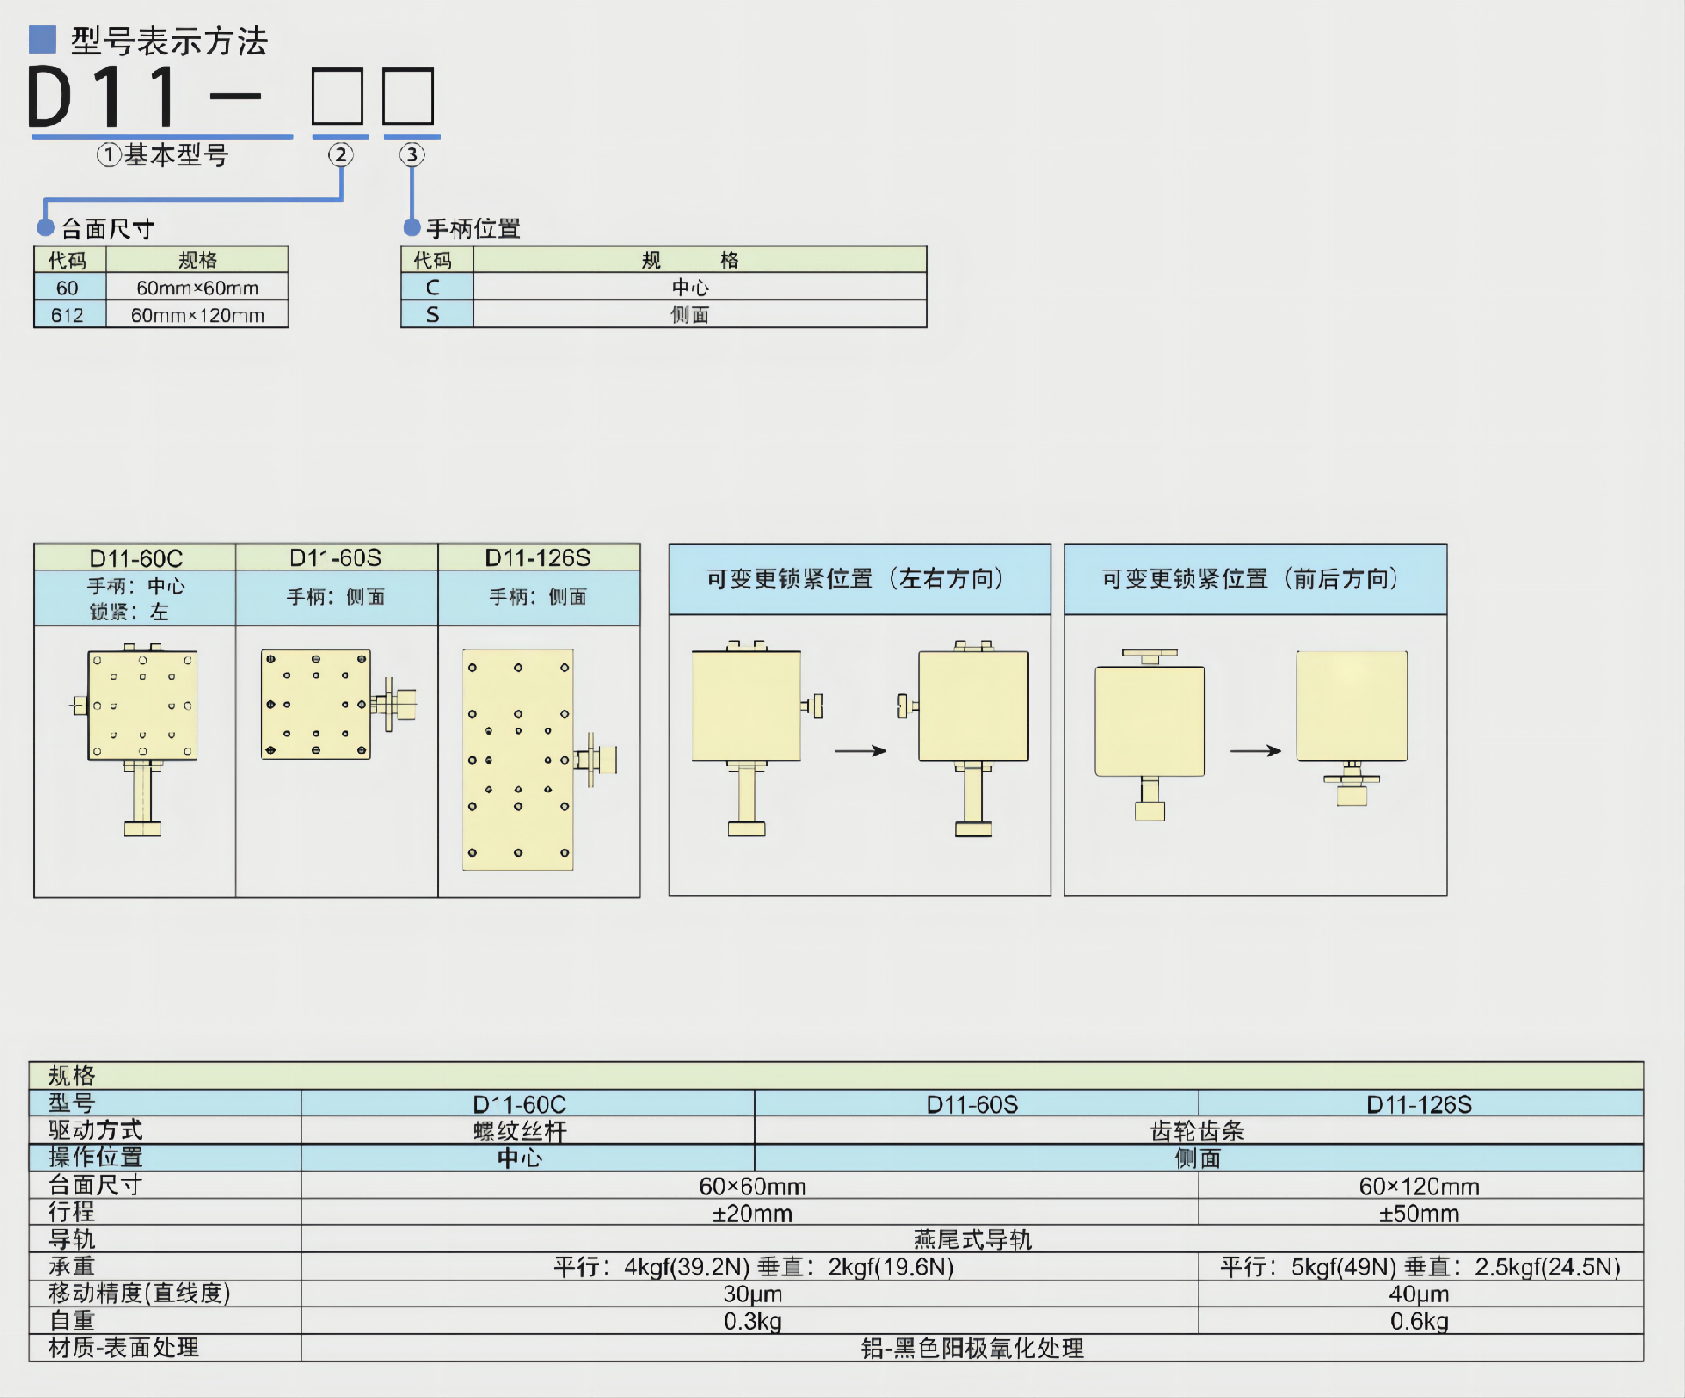Screen dimensions: 1685x1398
Task: Click the arrow in 前后方向 panel
Action: point(1255,751)
